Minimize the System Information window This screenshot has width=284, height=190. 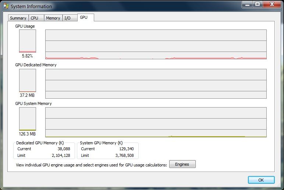point(248,4)
